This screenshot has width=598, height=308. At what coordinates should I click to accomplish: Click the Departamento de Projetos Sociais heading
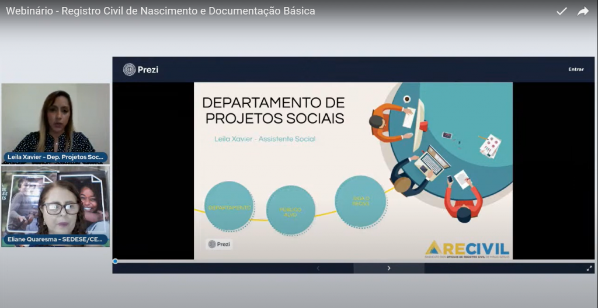pyautogui.click(x=273, y=110)
